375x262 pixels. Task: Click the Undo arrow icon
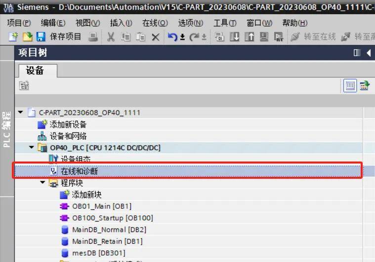coord(172,37)
